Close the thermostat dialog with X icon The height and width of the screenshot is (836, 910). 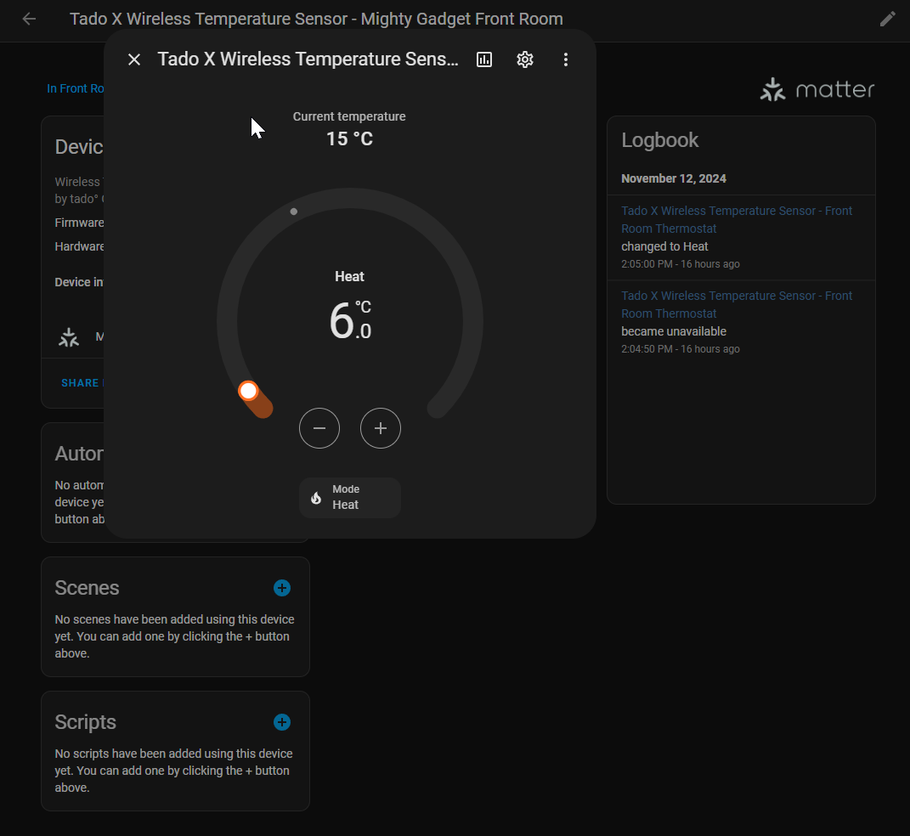click(x=134, y=59)
